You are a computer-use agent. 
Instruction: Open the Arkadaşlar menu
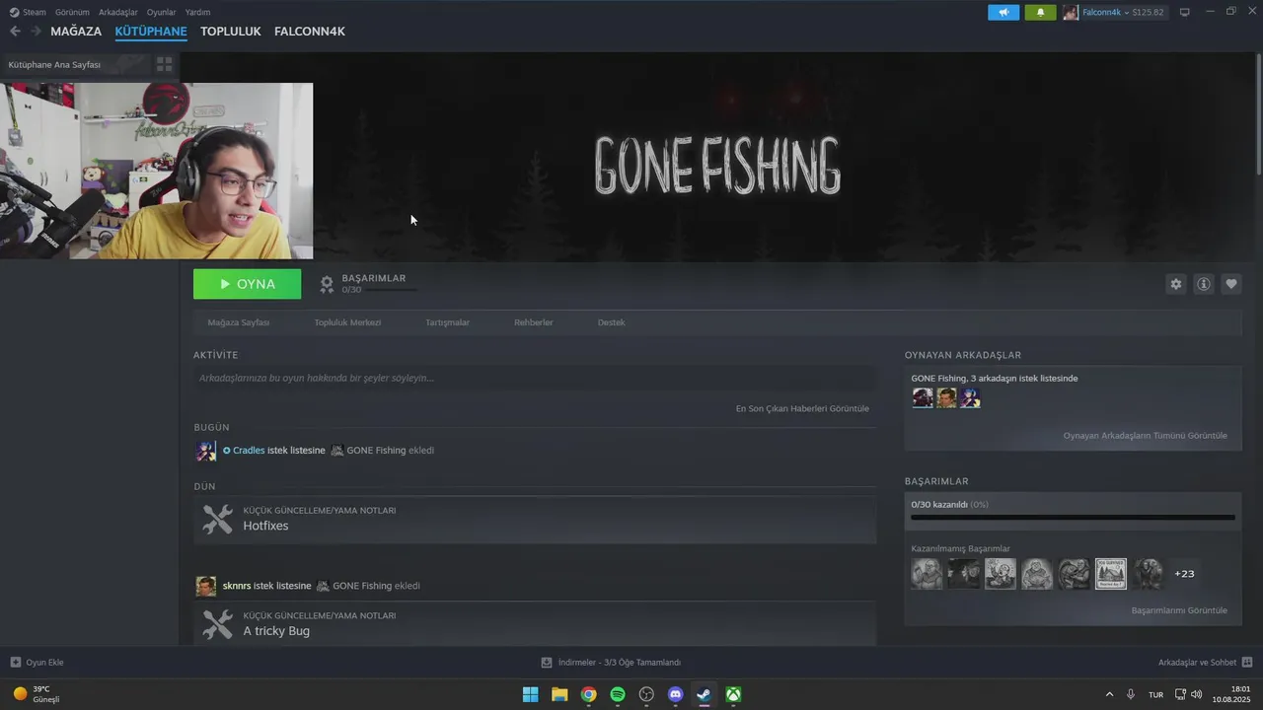(118, 12)
